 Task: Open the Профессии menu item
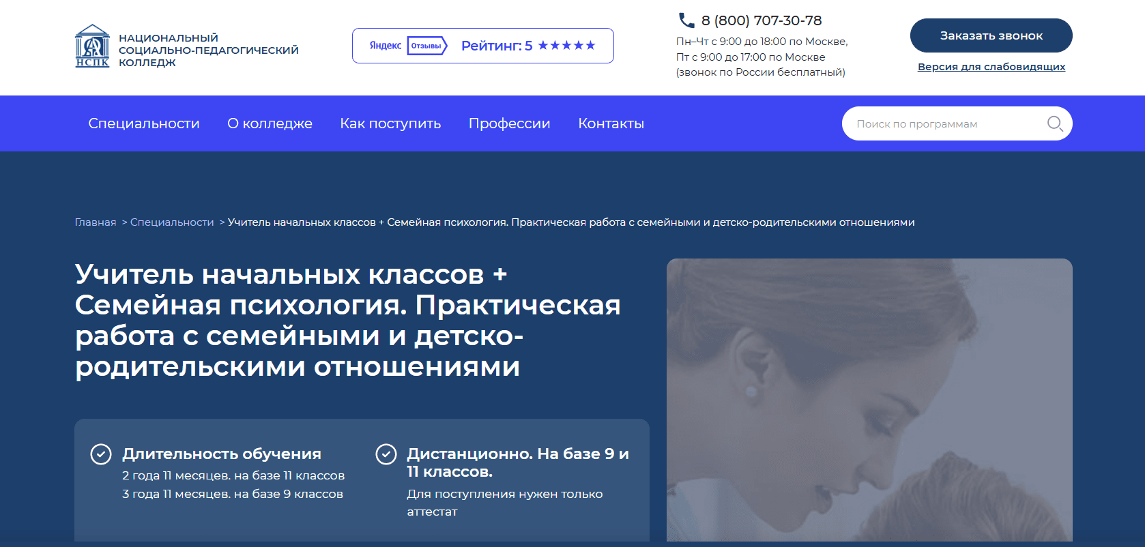[x=509, y=123]
